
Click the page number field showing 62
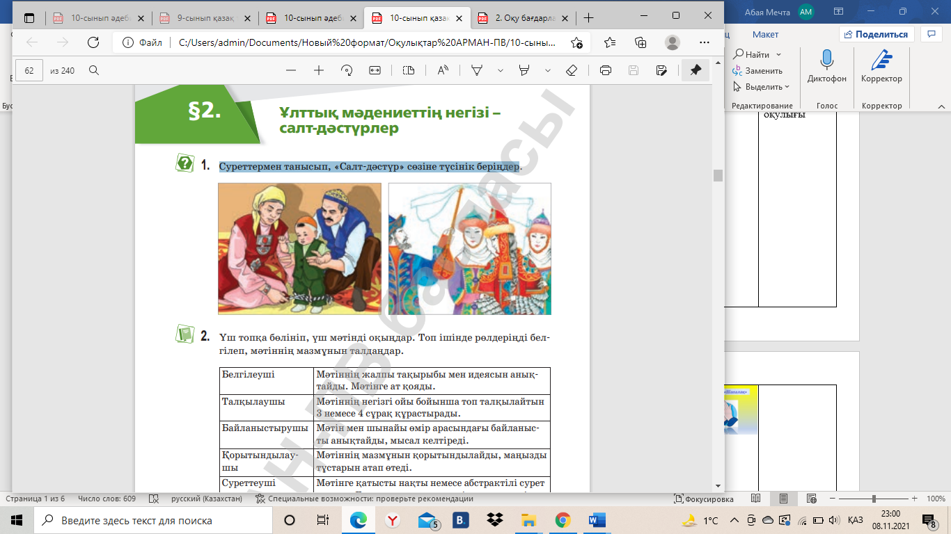[29, 70]
